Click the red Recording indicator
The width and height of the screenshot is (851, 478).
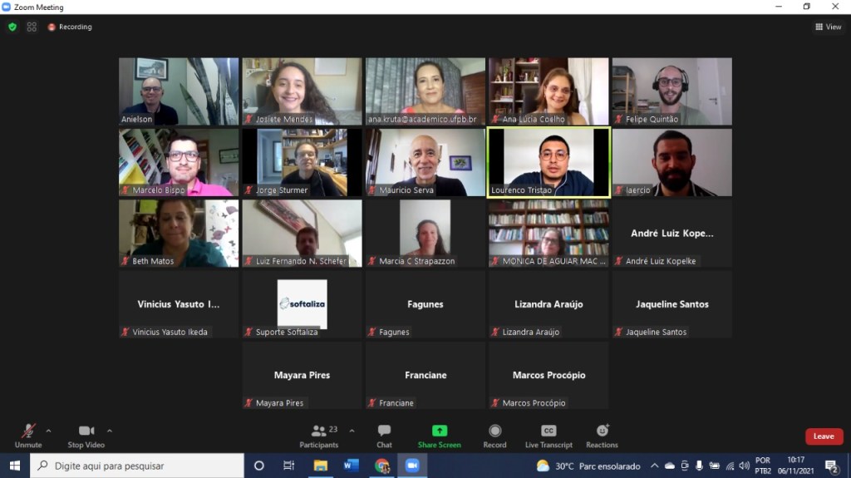70,27
